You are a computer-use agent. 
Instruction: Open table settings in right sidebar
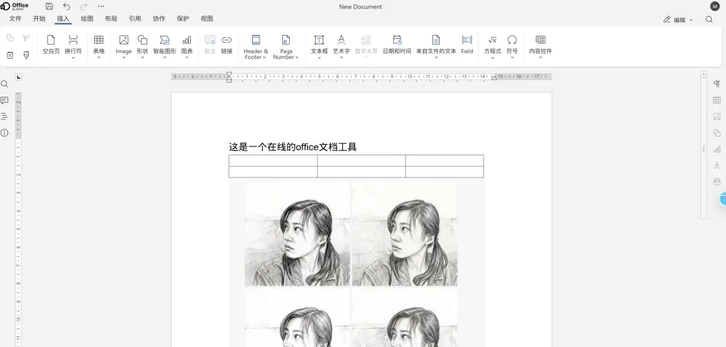click(717, 100)
